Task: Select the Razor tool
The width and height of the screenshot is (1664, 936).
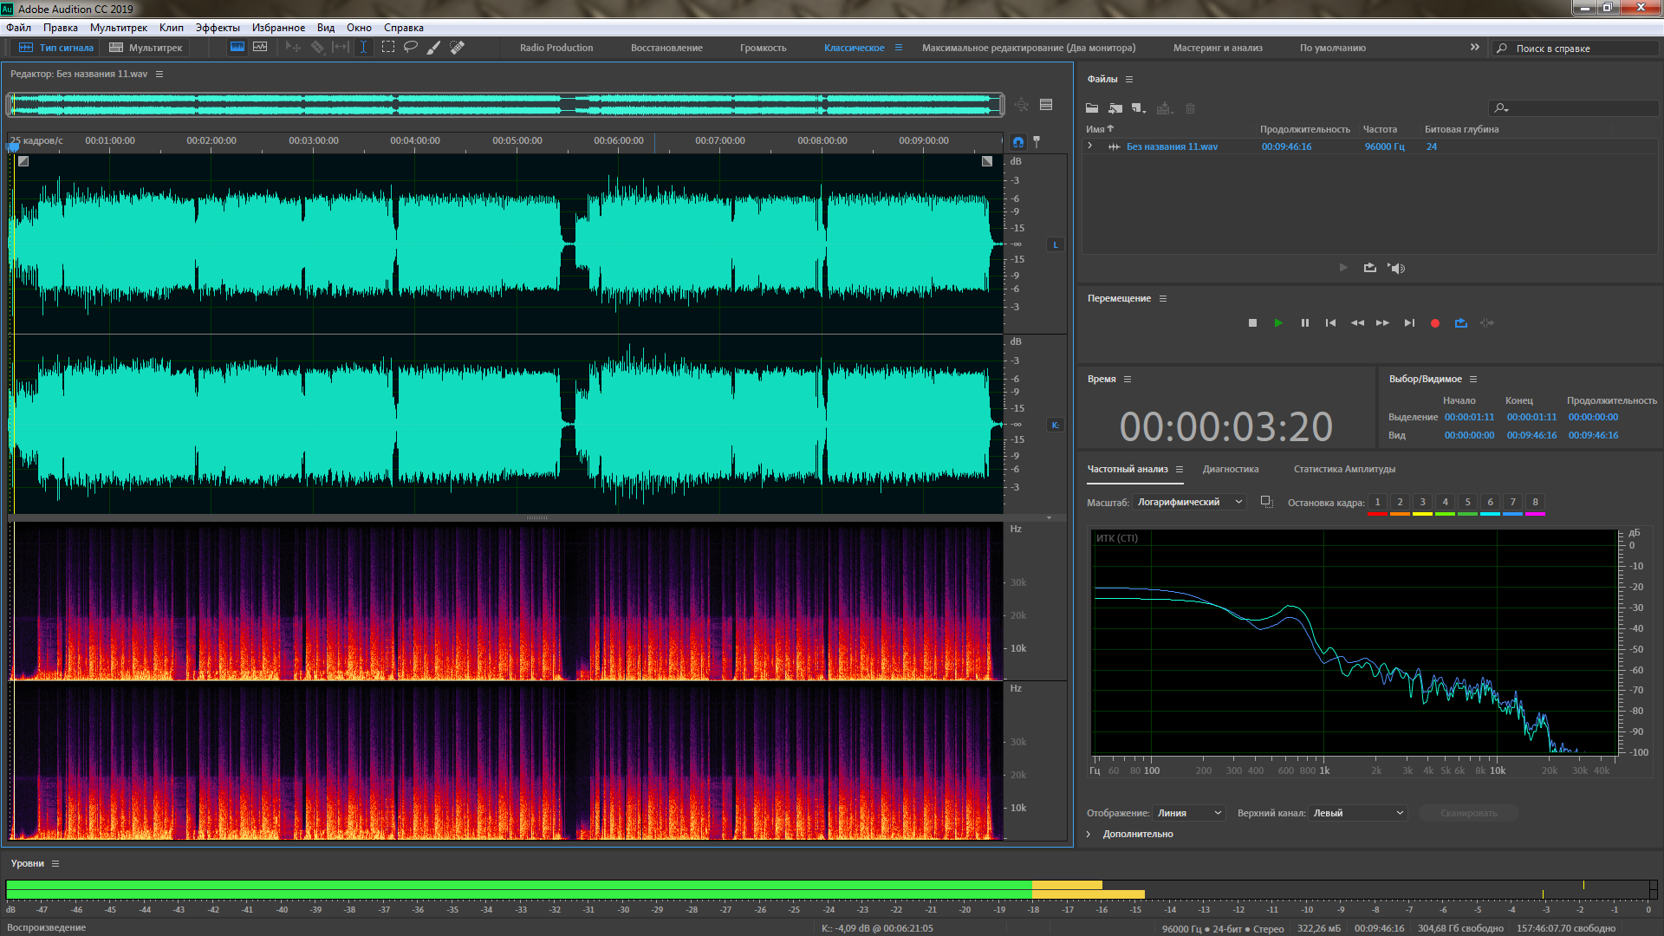Action: point(317,48)
